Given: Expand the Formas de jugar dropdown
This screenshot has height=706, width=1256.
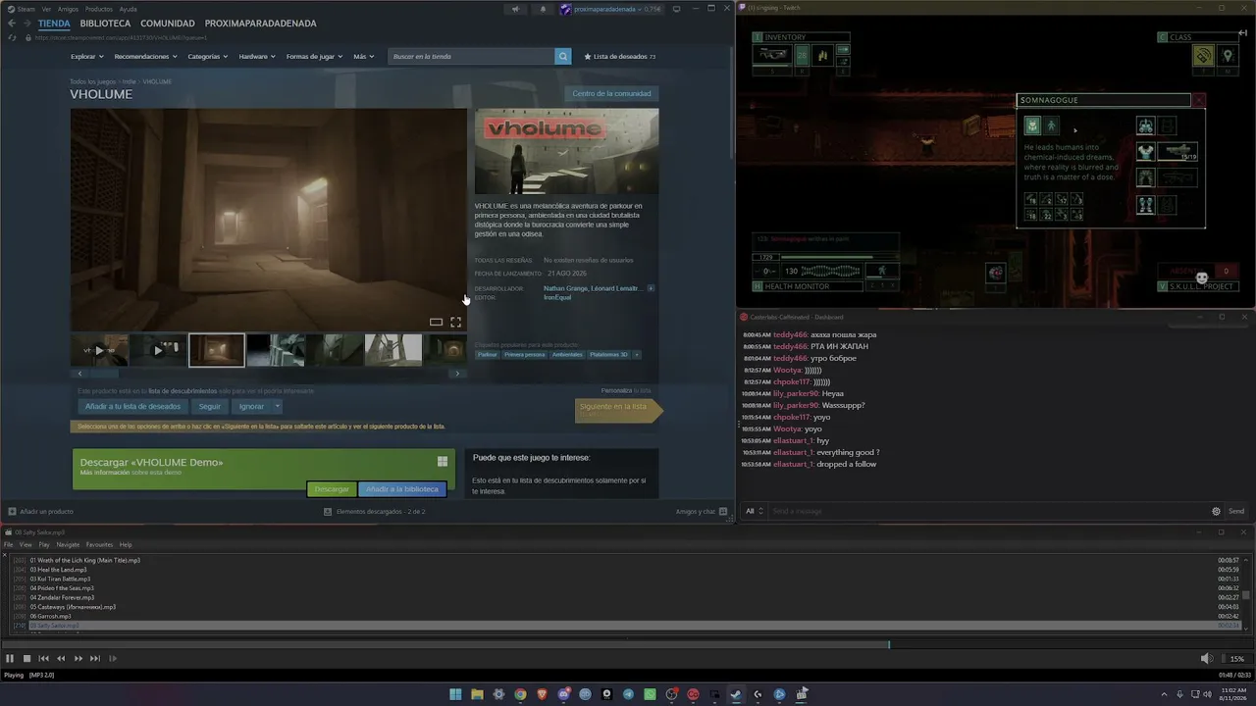Looking at the screenshot, I should (x=315, y=56).
